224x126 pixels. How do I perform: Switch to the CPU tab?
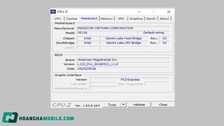pyautogui.click(x=58, y=19)
